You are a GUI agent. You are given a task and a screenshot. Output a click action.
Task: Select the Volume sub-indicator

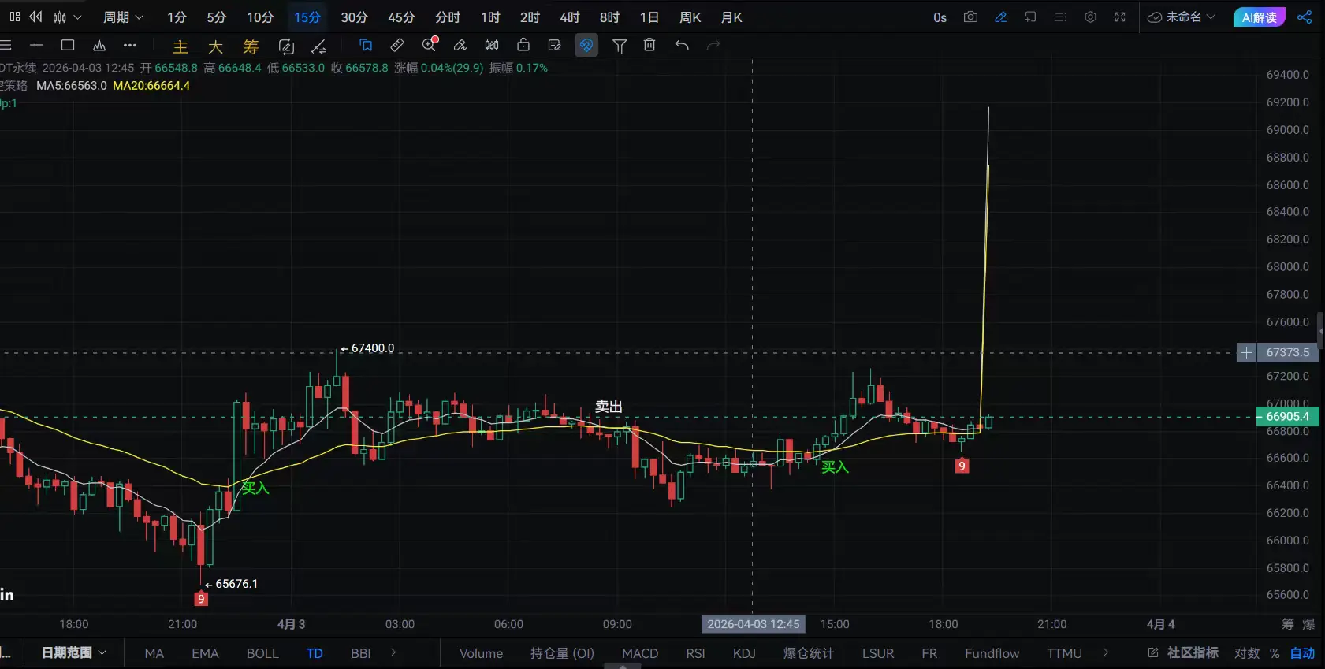481,653
